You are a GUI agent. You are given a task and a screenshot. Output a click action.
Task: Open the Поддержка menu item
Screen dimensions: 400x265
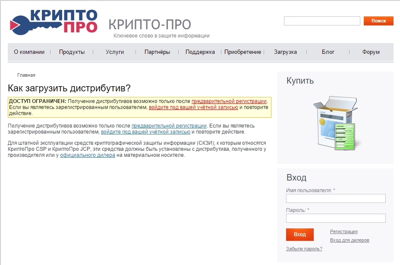(x=200, y=52)
